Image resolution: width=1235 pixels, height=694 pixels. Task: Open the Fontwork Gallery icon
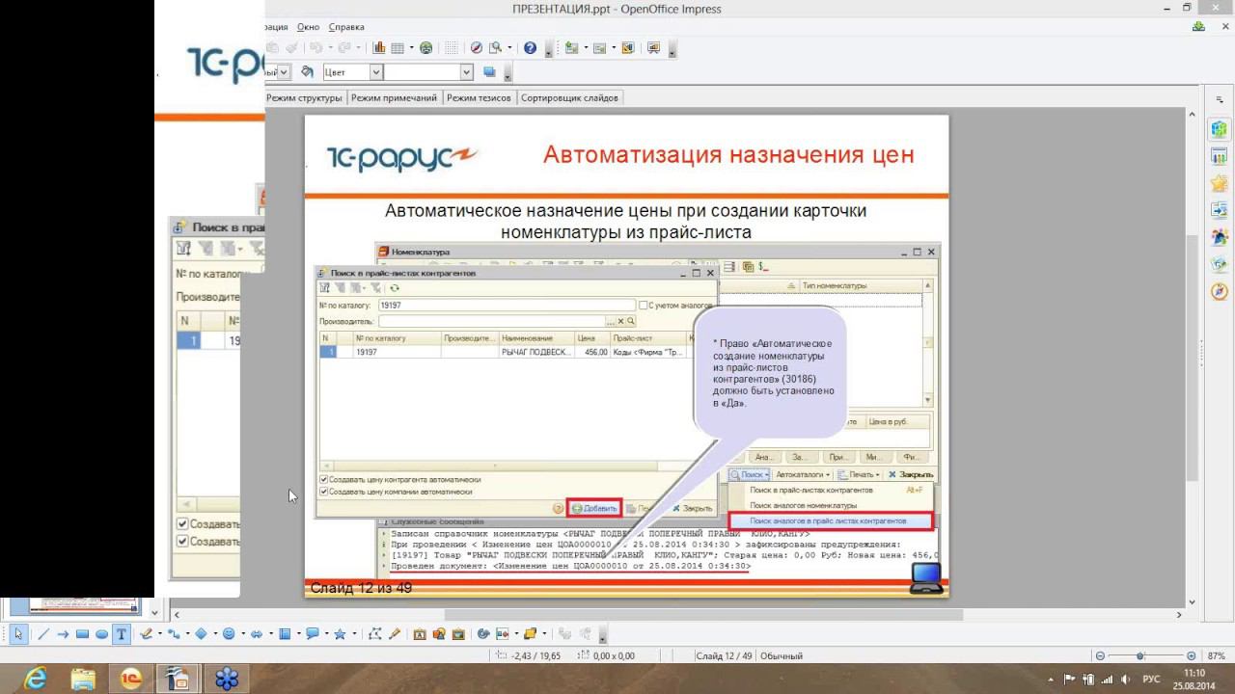419,634
